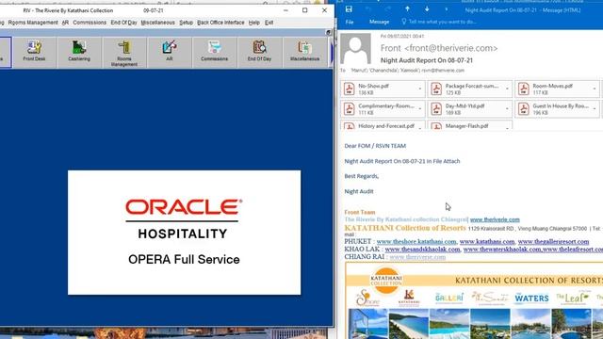Open Rooms Management menu in OPERA

pos(33,23)
